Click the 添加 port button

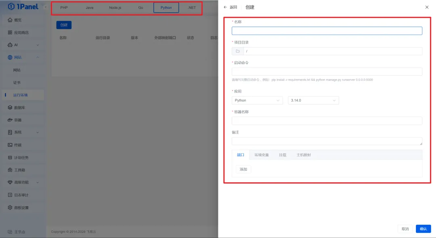(x=243, y=169)
